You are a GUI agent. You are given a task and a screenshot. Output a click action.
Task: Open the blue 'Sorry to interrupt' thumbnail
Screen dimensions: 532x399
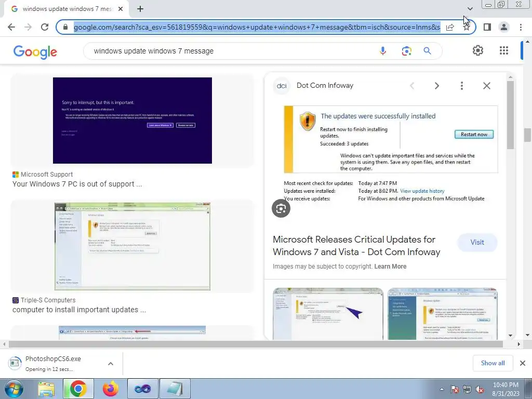pos(132,121)
